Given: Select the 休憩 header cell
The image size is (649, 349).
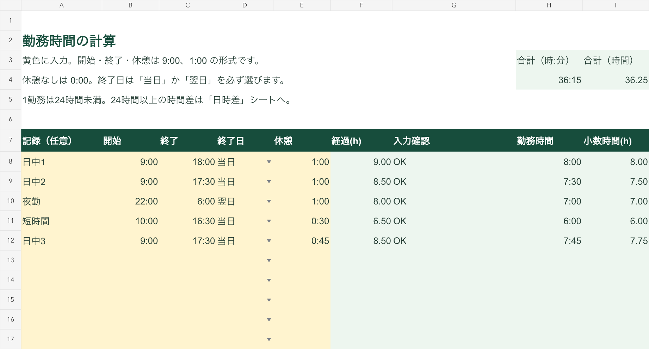Looking at the screenshot, I should (x=302, y=141).
